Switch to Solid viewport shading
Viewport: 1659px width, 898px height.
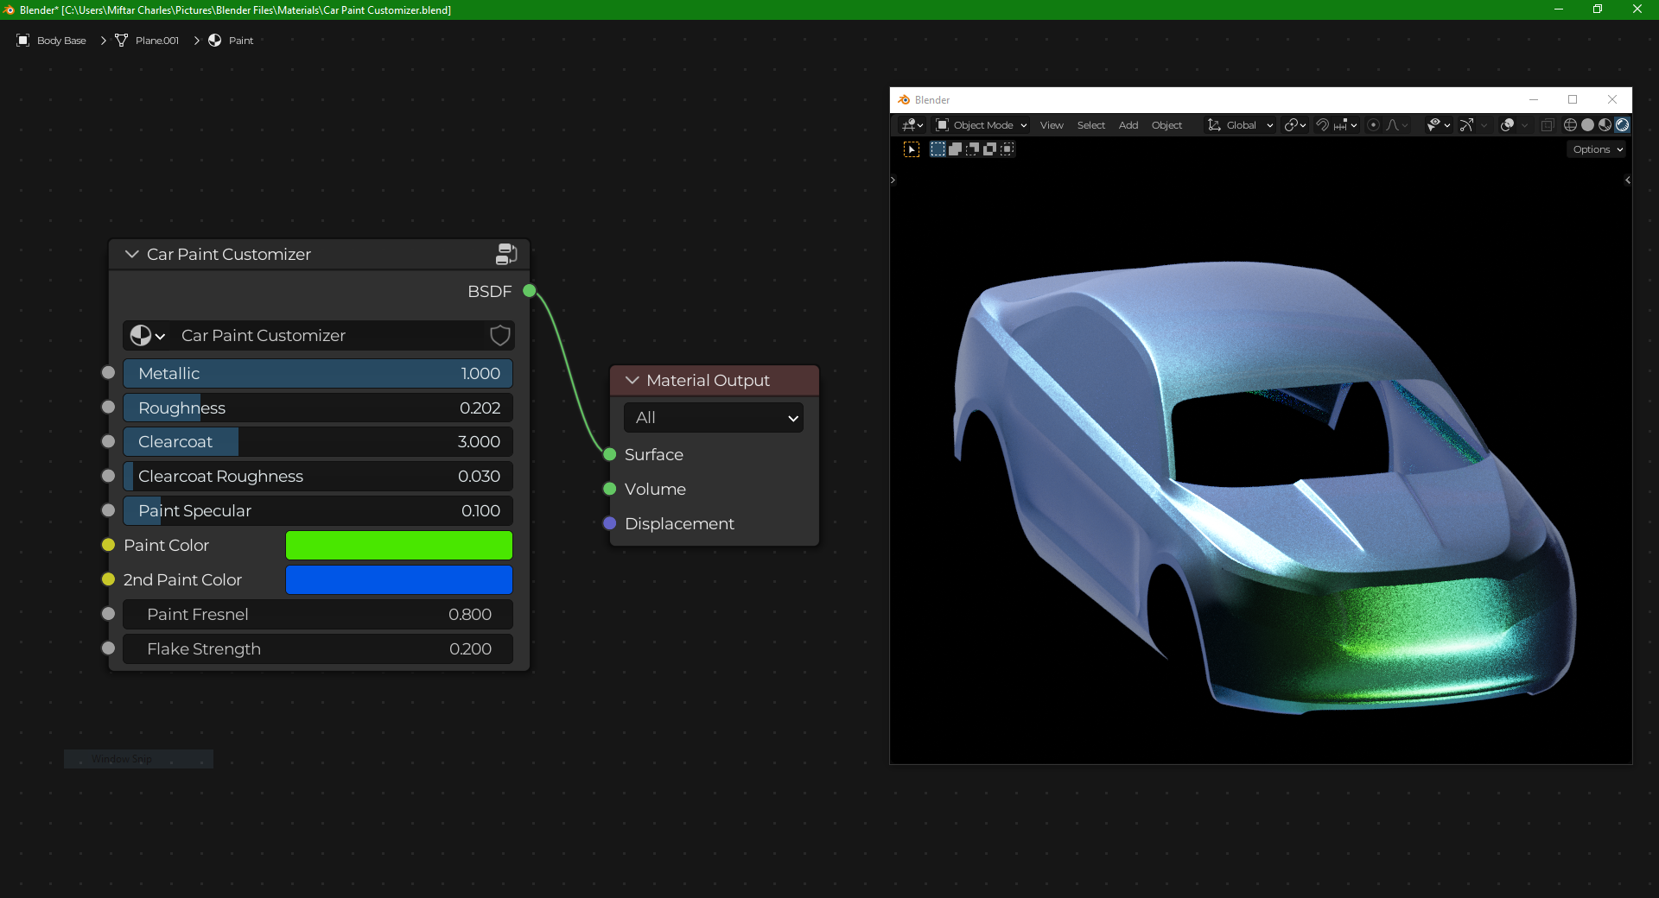click(x=1587, y=125)
